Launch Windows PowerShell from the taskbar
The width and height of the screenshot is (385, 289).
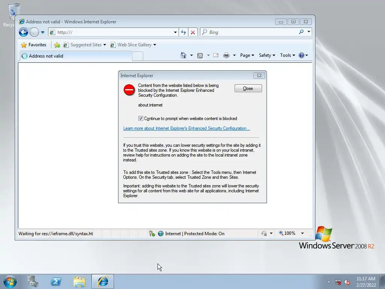56,281
